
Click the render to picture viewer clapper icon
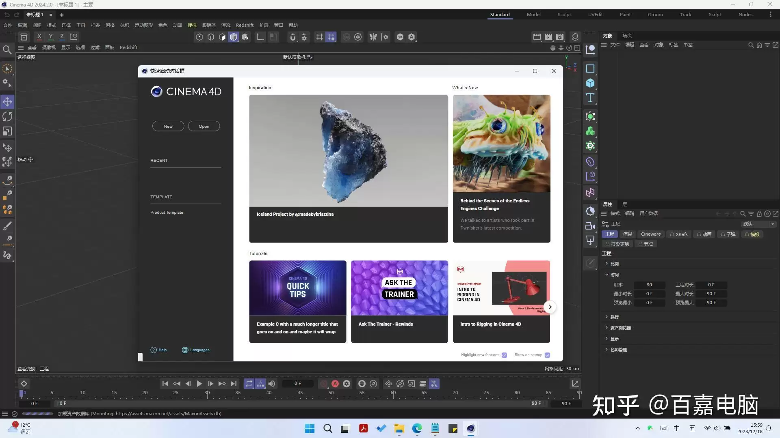pos(548,37)
